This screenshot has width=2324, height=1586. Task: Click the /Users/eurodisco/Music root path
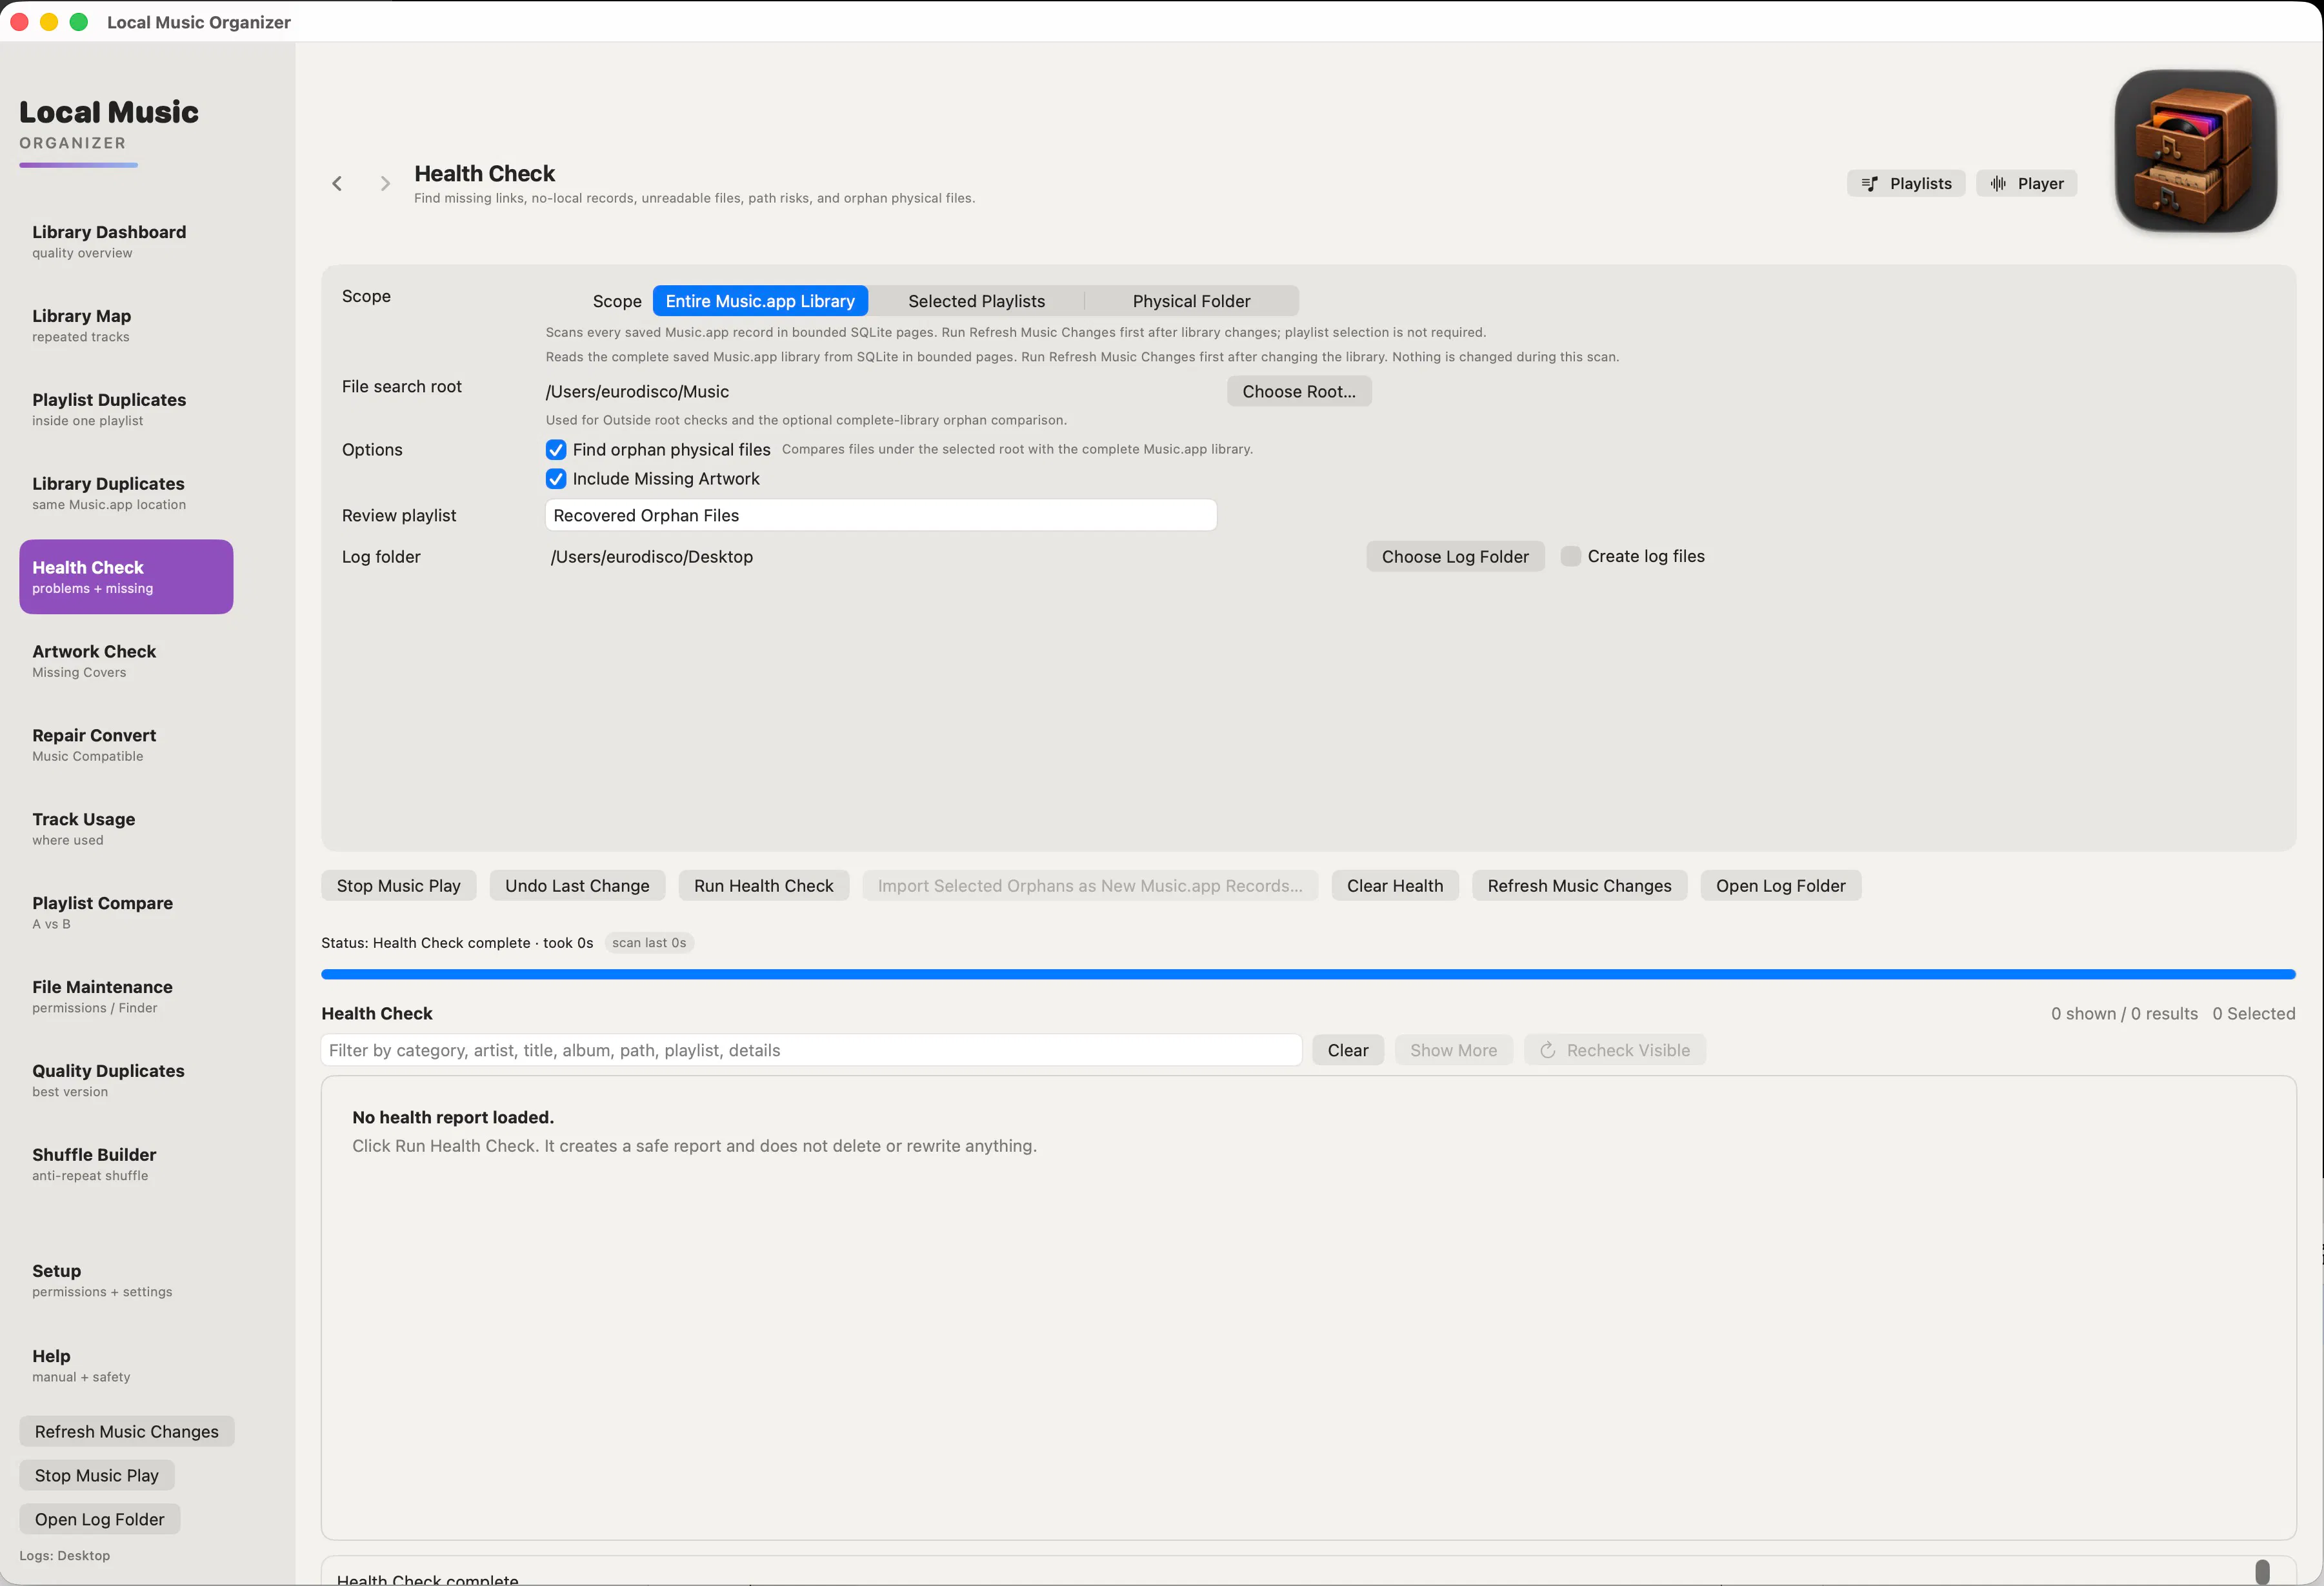(637, 392)
